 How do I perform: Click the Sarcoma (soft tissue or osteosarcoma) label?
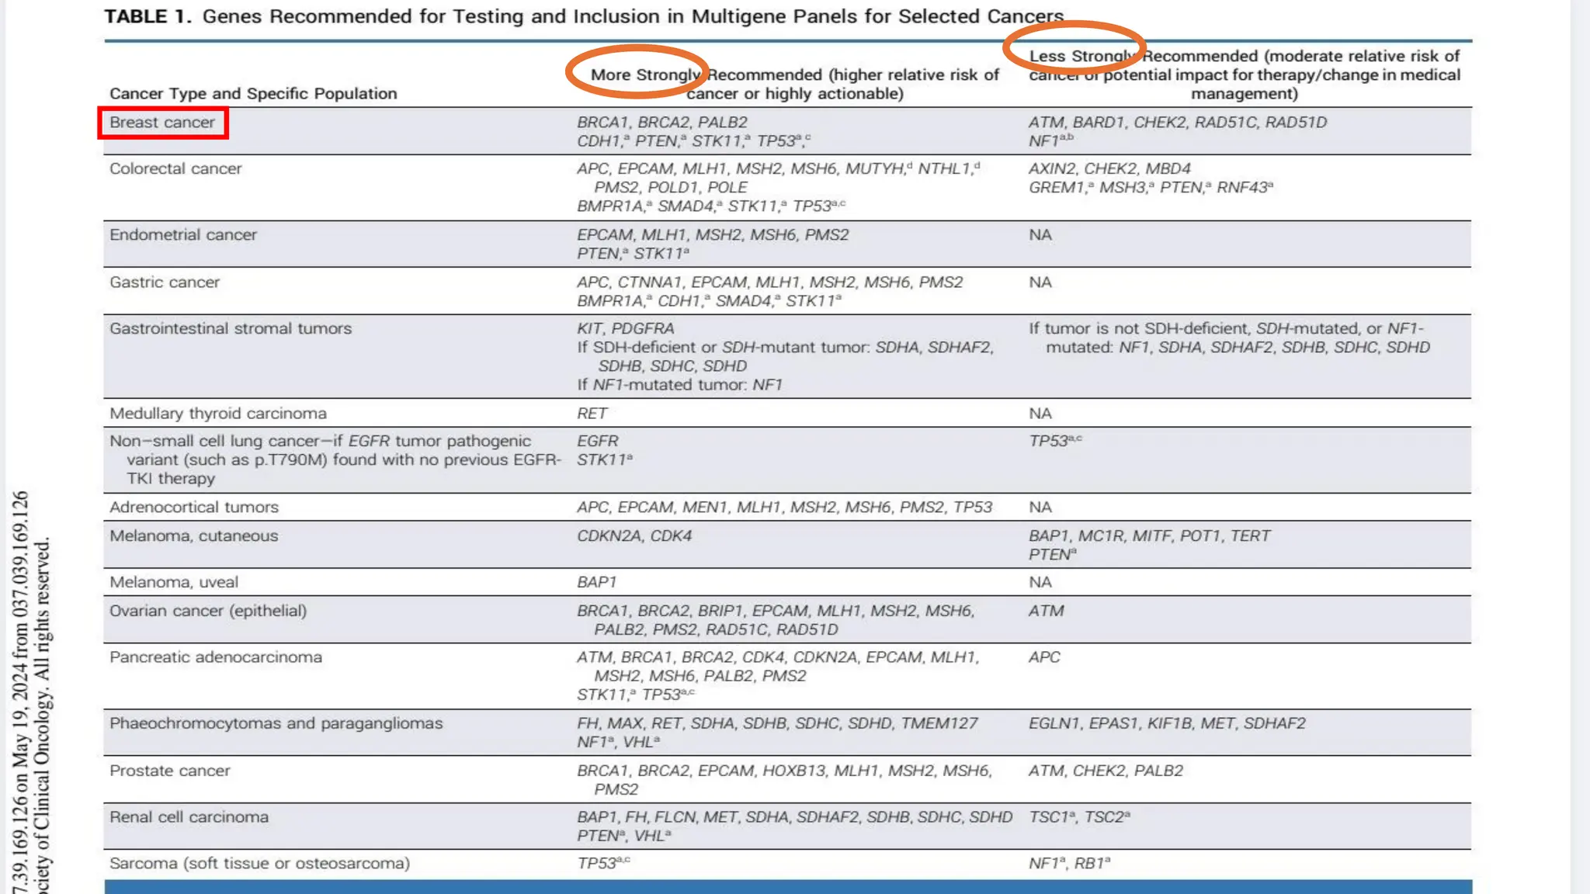[x=260, y=864]
